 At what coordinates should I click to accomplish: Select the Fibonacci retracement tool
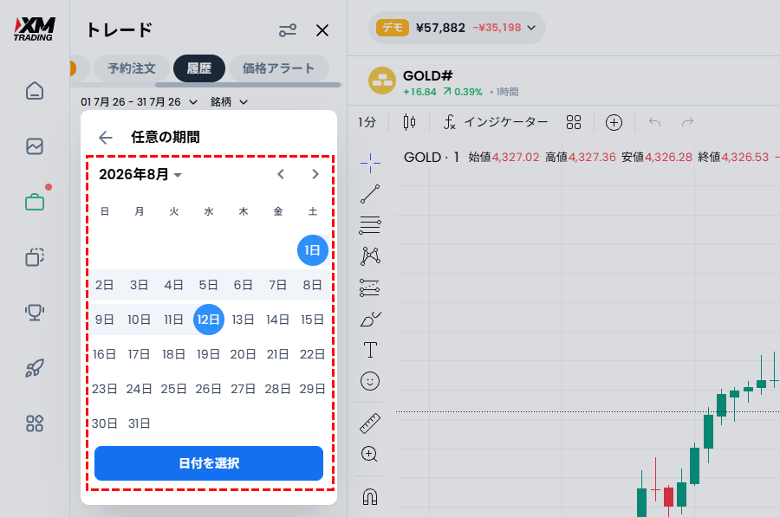pyautogui.click(x=370, y=225)
